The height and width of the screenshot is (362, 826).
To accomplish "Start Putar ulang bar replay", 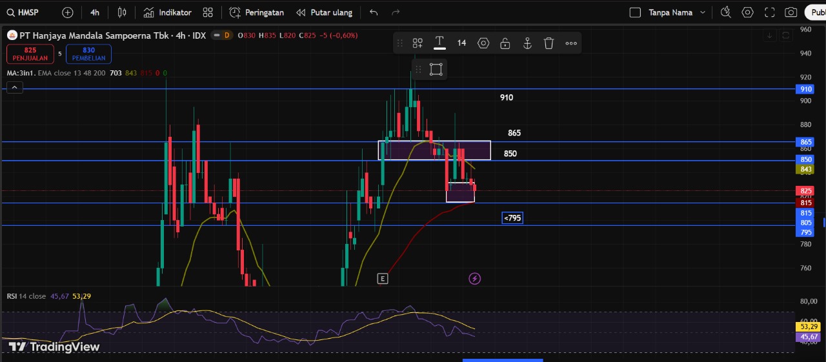I will pos(324,12).
